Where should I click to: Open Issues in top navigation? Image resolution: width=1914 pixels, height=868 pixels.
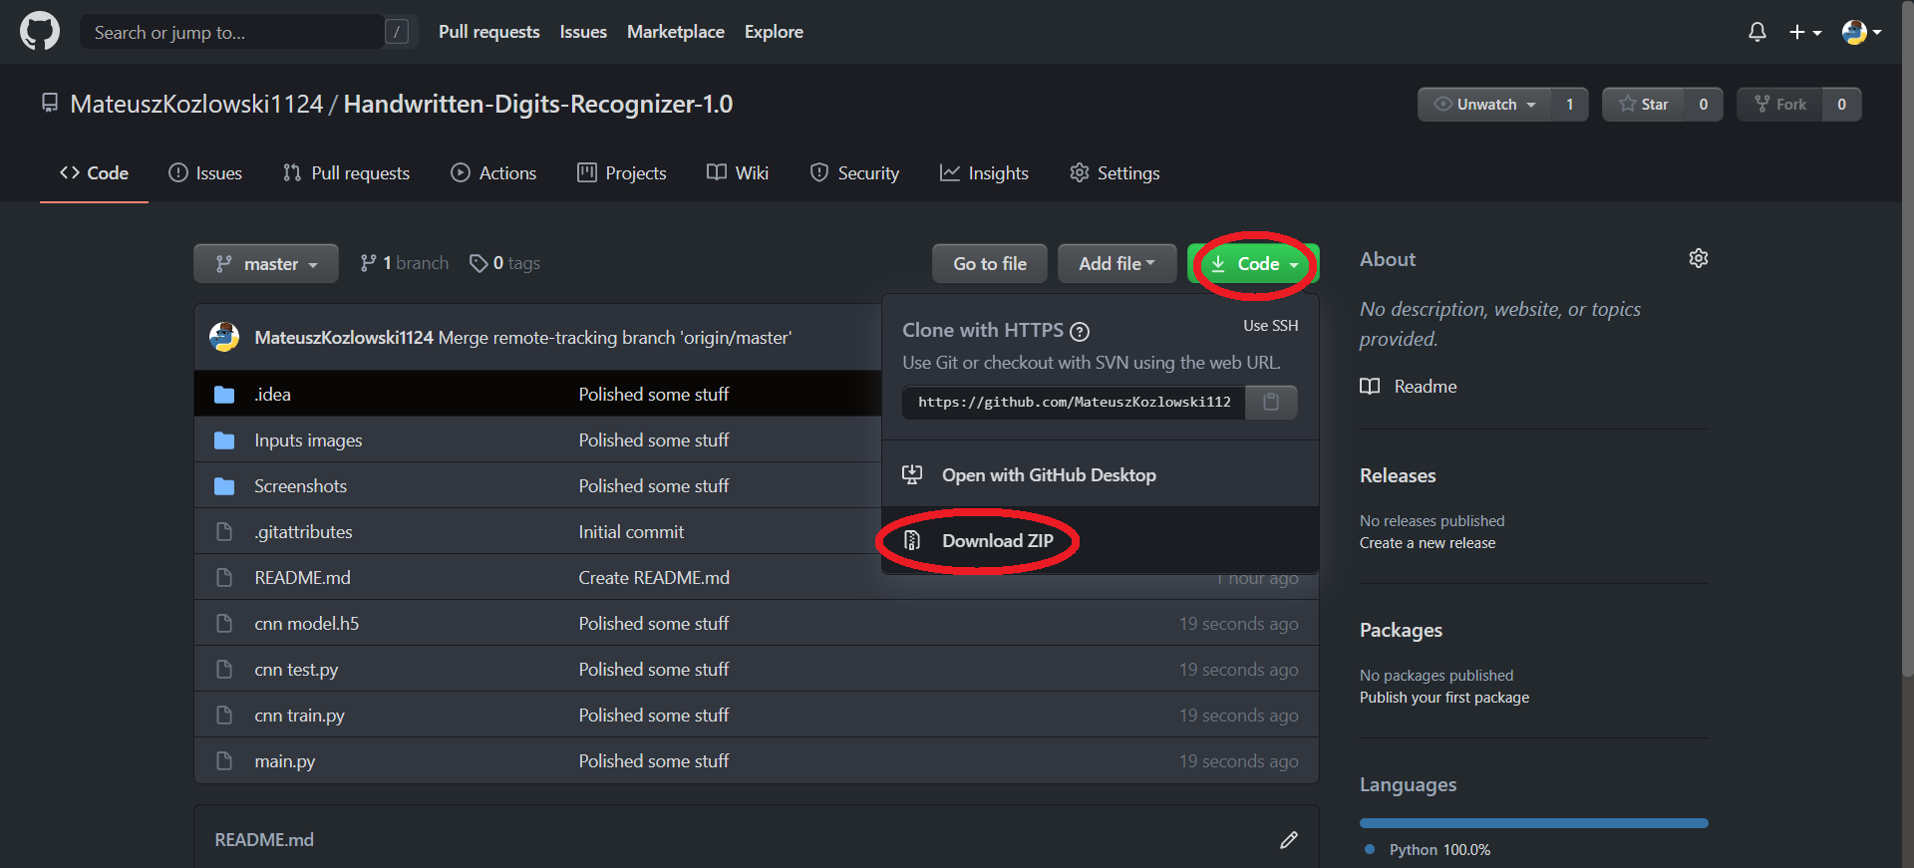click(583, 32)
